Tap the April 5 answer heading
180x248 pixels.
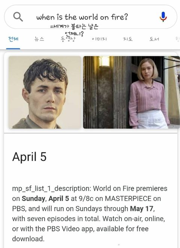click(29, 157)
